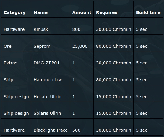Select the Blacklight Trace hardware entry
The height and width of the screenshot is (137, 164).
[x=51, y=130]
